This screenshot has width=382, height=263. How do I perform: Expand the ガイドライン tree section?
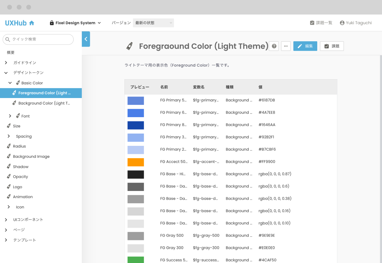tap(6, 63)
